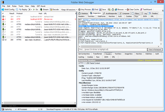Toggle the Filters tab checkbox
The height and width of the screenshot is (112, 165).
coord(133,13)
